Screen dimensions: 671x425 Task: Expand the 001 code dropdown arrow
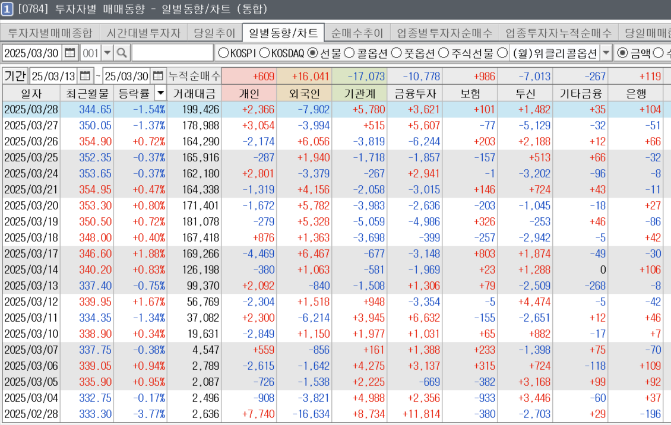107,53
